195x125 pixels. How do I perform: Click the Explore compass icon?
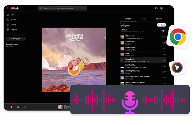(8, 20)
